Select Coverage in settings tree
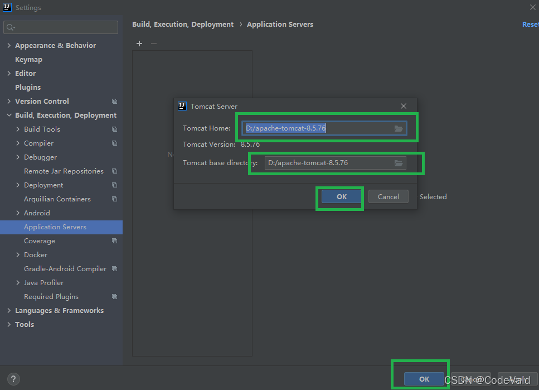 pos(40,241)
